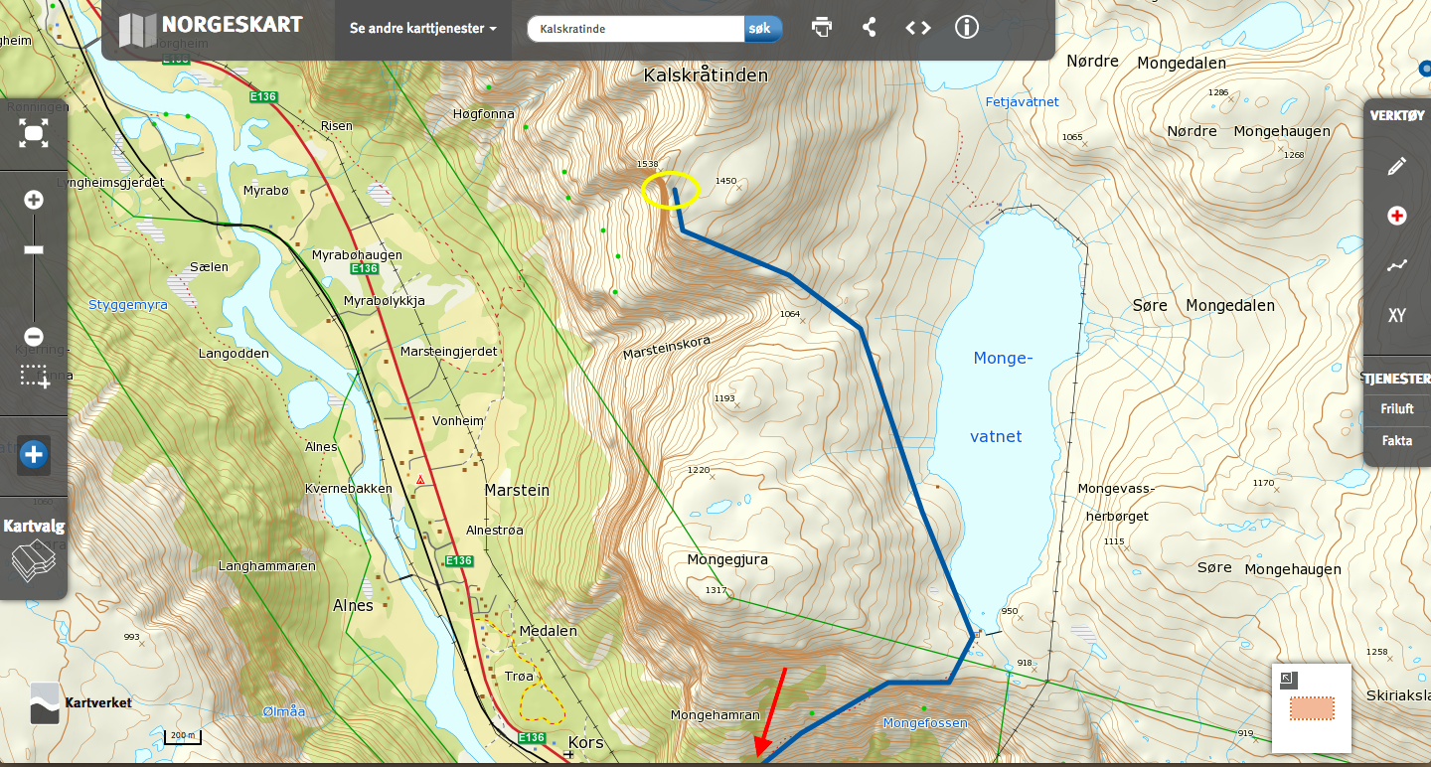Click the Mongefossen waterfall label
The height and width of the screenshot is (767, 1431).
click(x=925, y=723)
